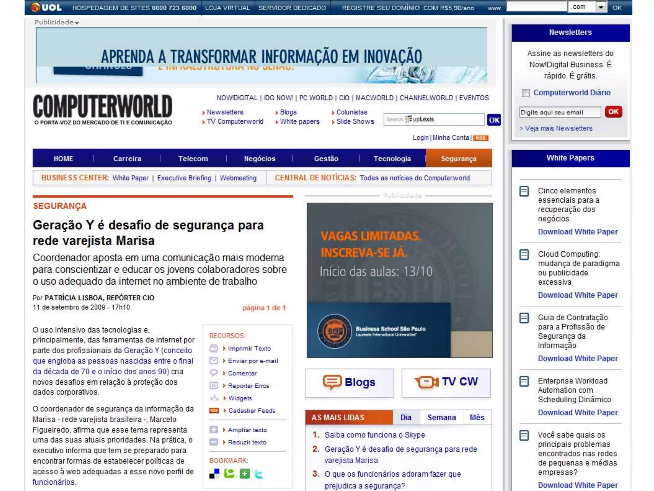Click the Reduzir texto minus icon
Screen dimensions: 654x491
(214, 442)
